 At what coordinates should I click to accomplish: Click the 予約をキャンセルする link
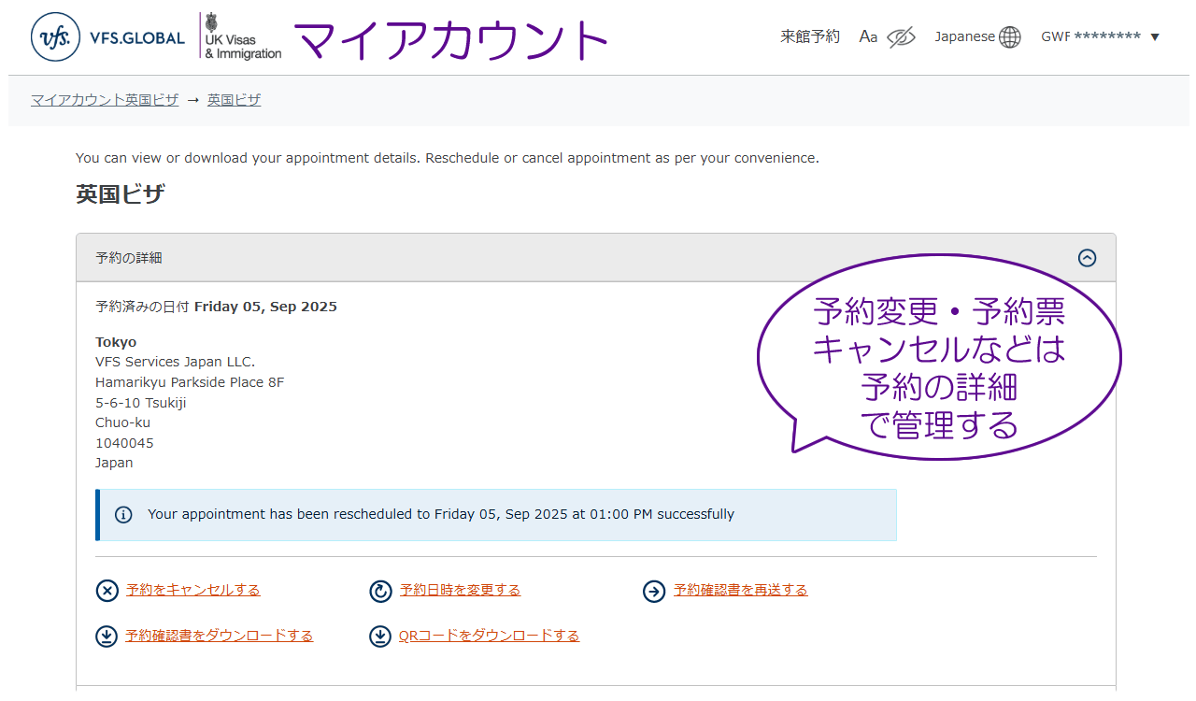pos(193,590)
